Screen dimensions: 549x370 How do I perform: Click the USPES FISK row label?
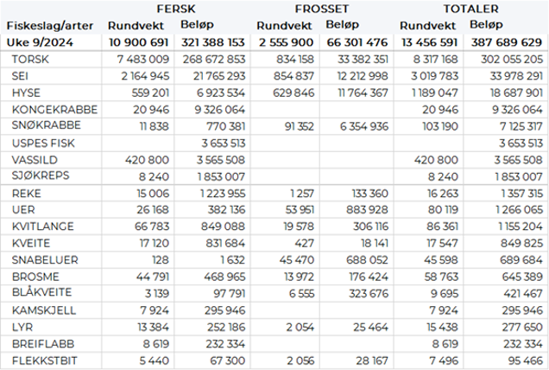pos(44,142)
